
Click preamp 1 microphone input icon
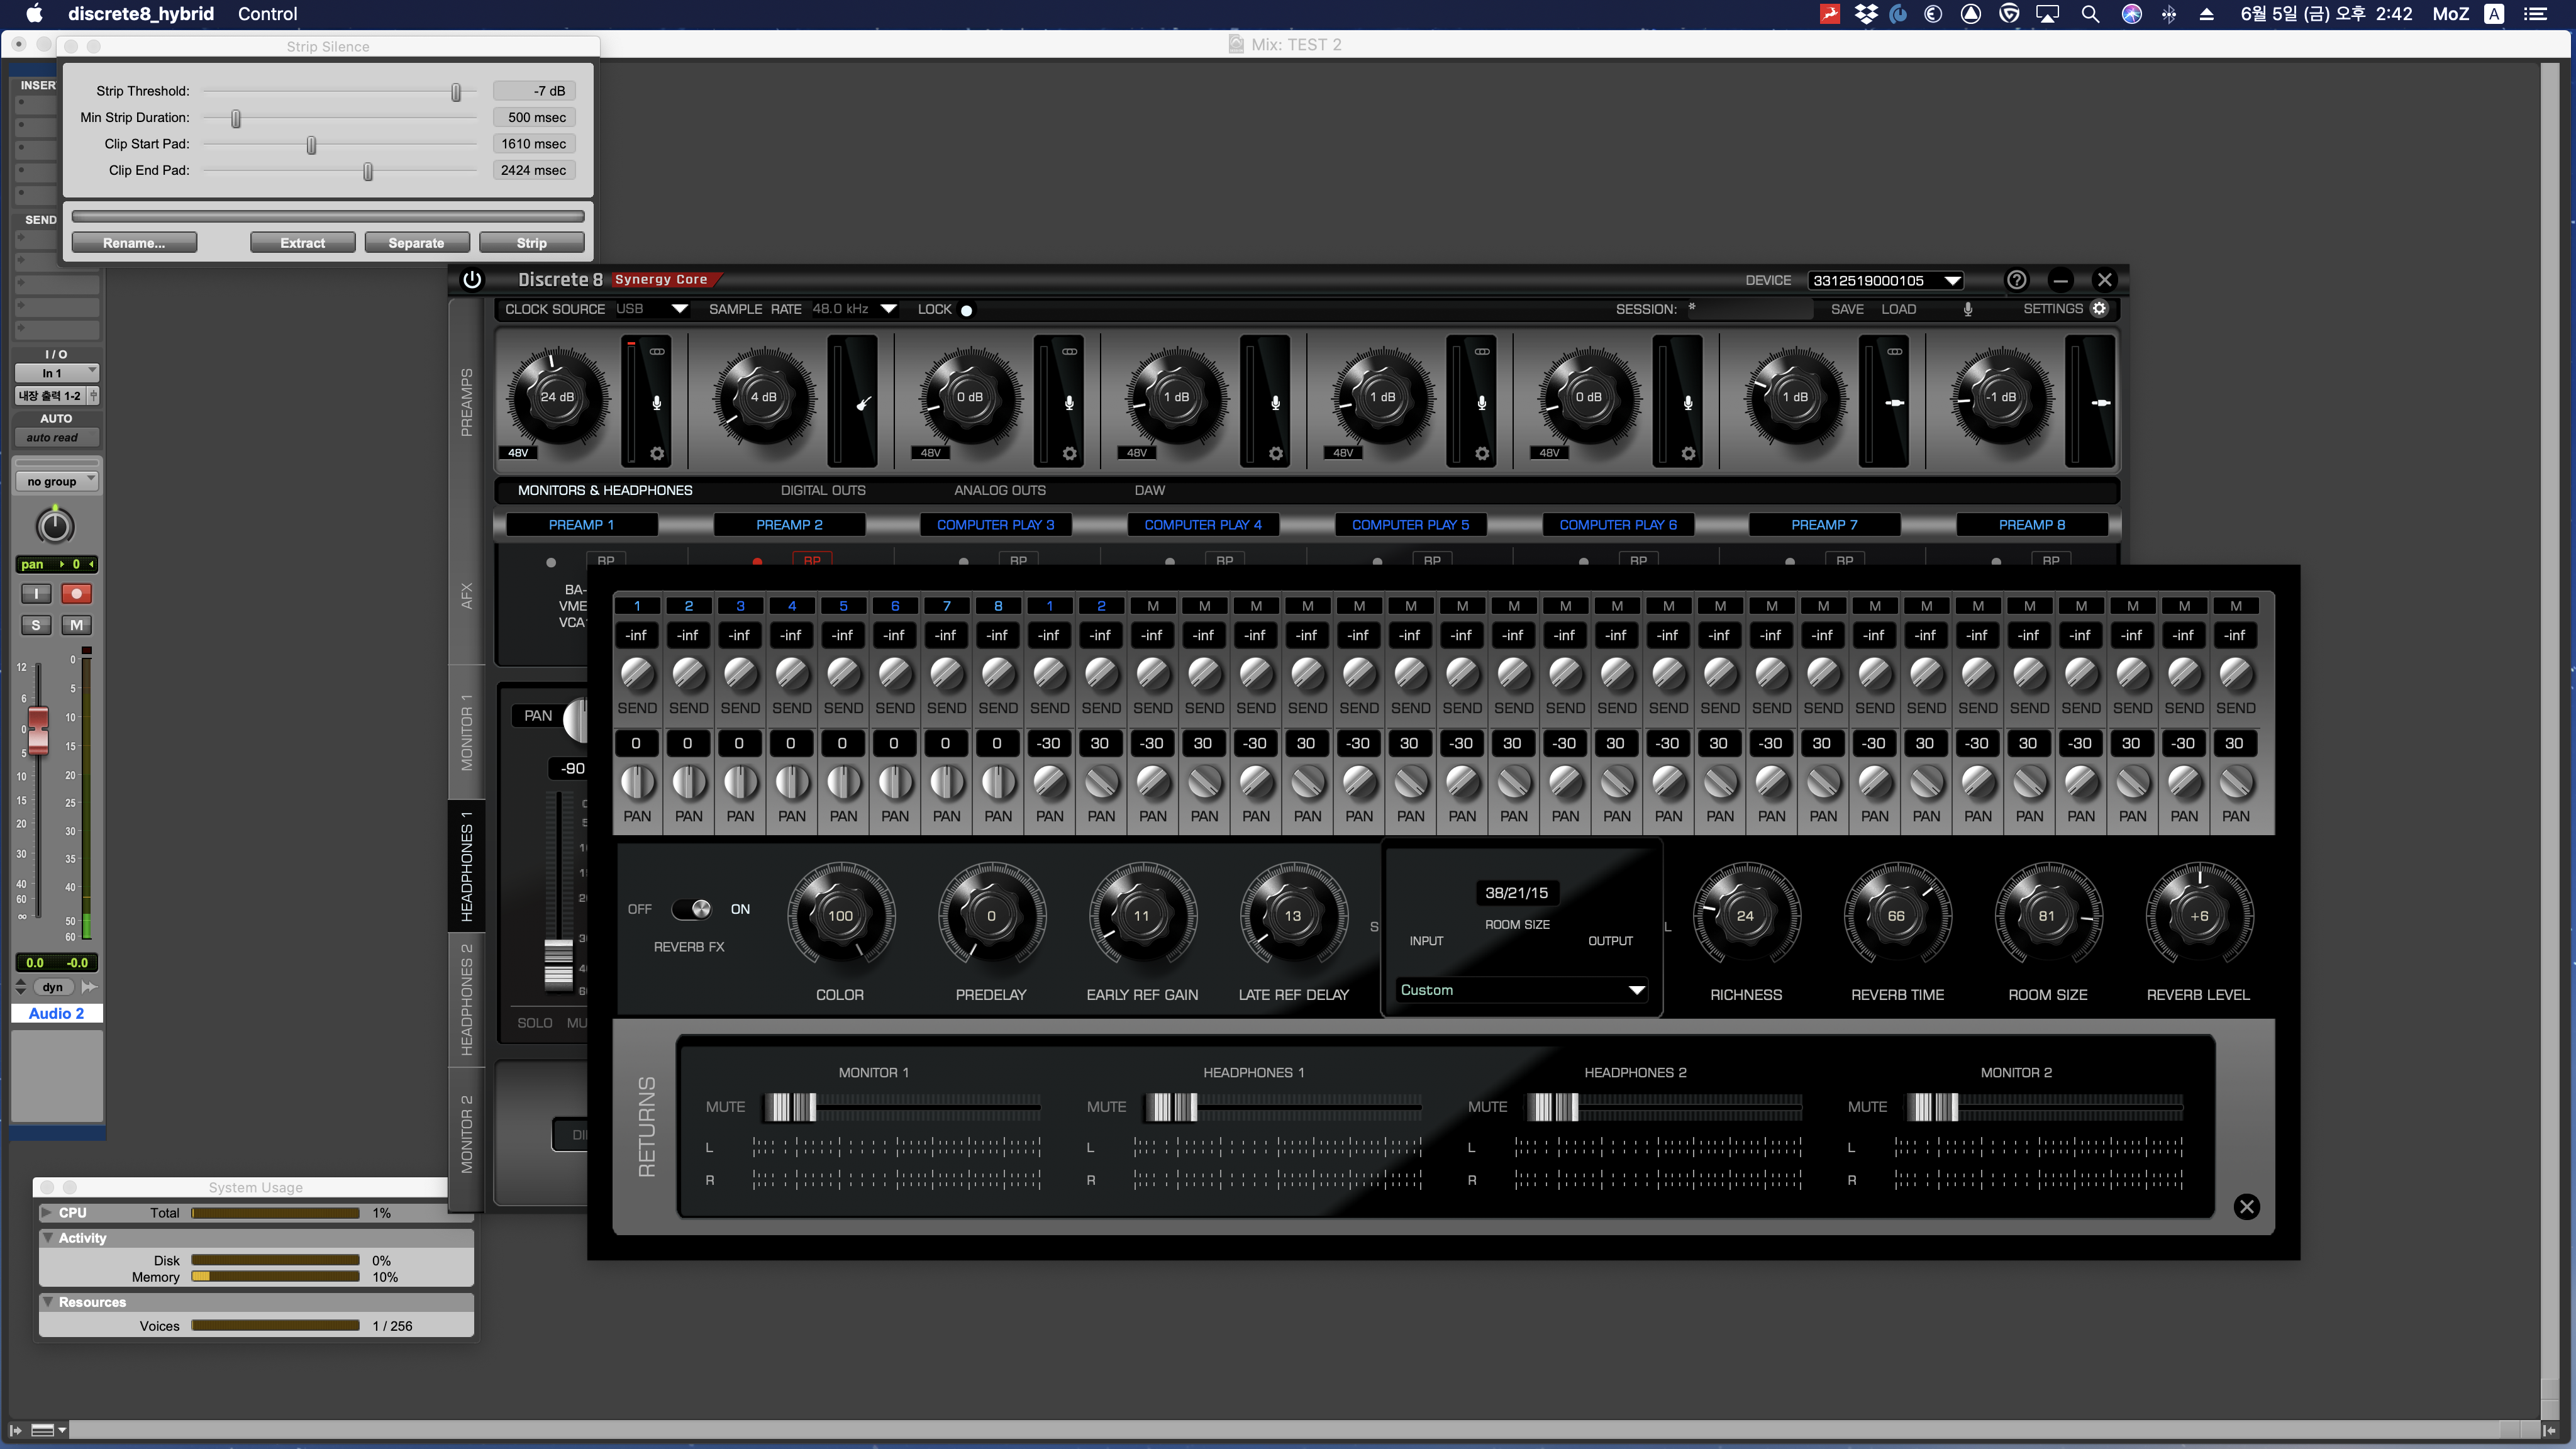point(657,403)
